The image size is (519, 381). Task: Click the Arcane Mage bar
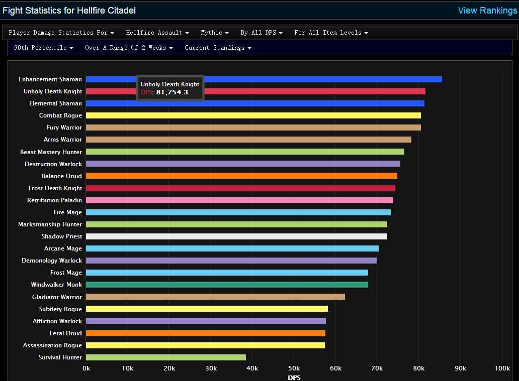(232, 248)
